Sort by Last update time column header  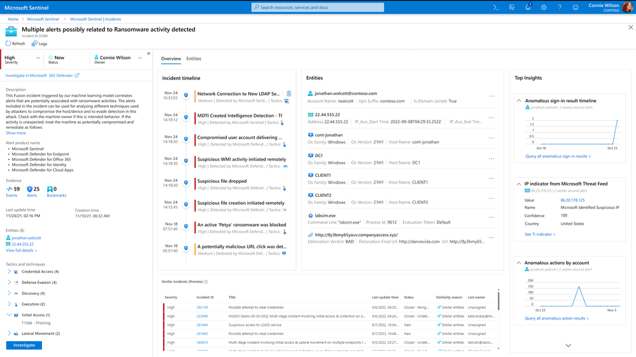point(385,297)
